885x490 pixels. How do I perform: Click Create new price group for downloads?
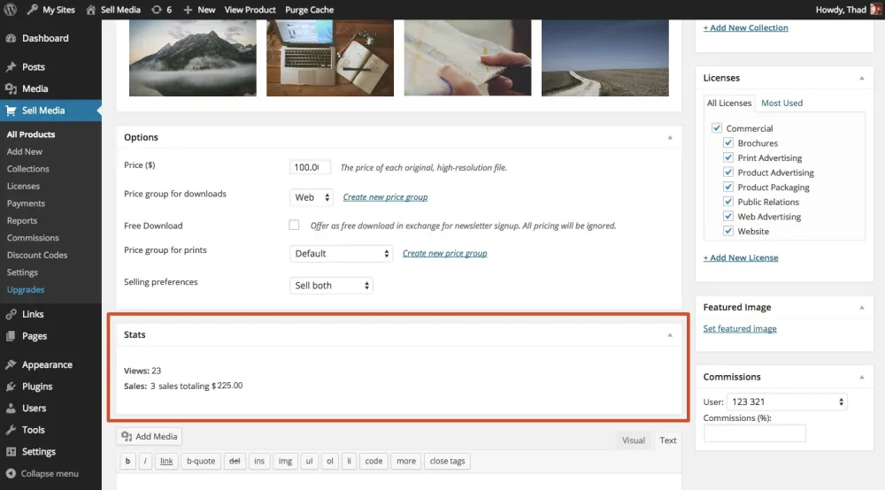[x=386, y=197]
